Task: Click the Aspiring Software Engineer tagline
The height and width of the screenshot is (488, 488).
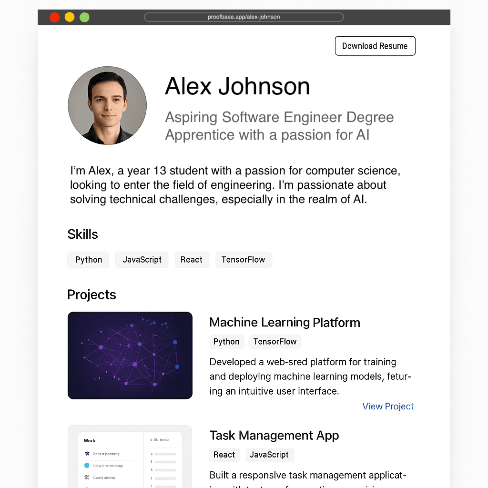Action: coord(279,126)
